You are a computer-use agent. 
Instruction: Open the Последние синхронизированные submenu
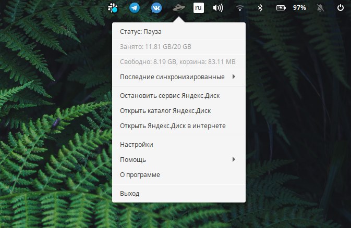coord(179,77)
